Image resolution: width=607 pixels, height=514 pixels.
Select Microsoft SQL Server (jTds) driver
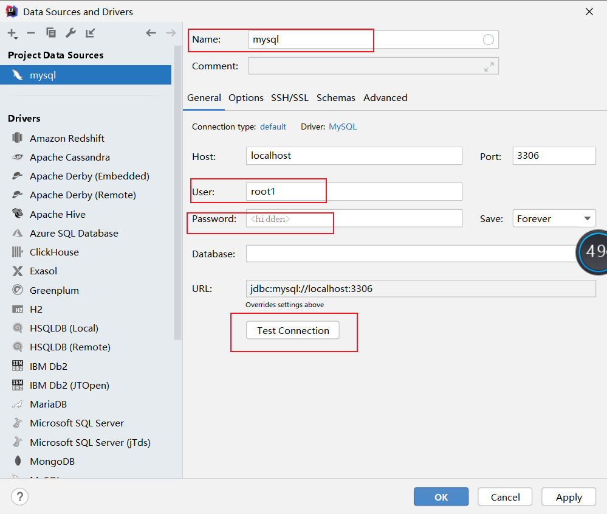pyautogui.click(x=90, y=442)
